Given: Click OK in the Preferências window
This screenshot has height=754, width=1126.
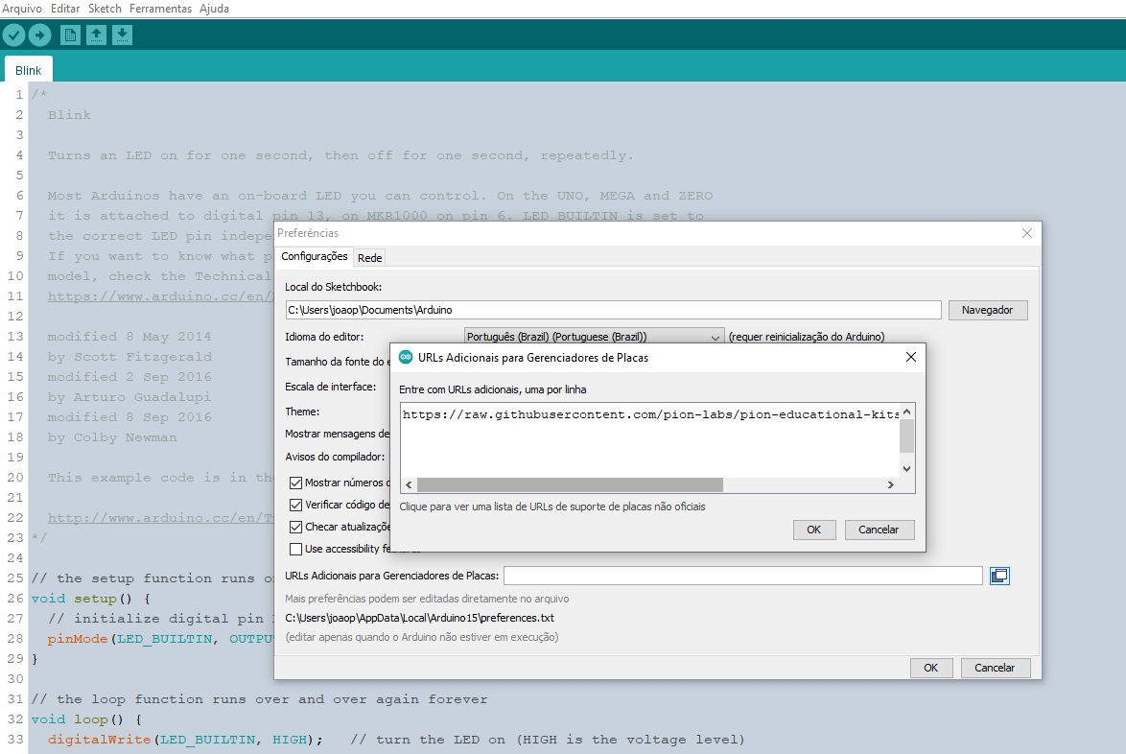Looking at the screenshot, I should (930, 668).
